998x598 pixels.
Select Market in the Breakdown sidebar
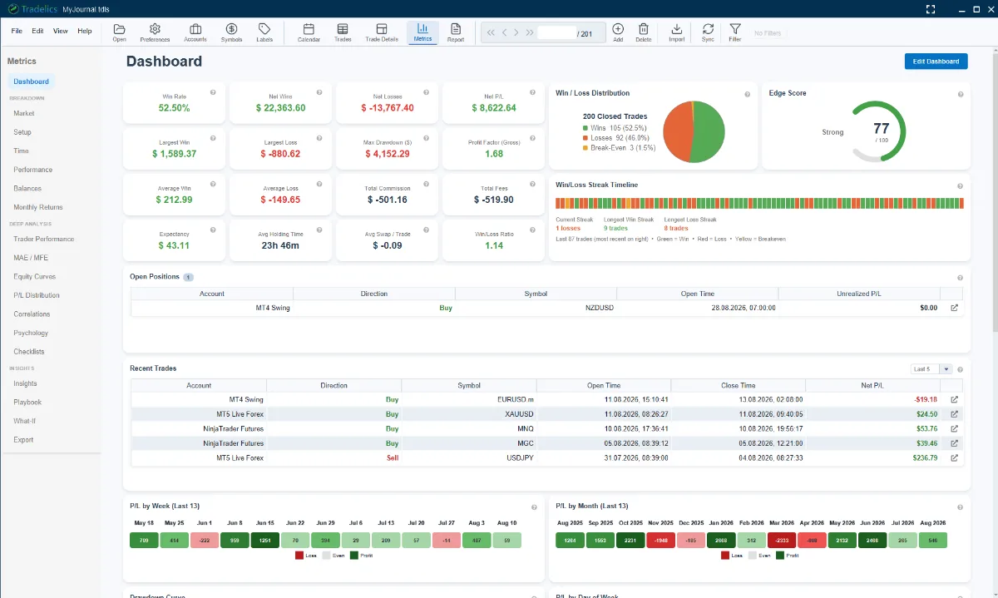coord(24,113)
